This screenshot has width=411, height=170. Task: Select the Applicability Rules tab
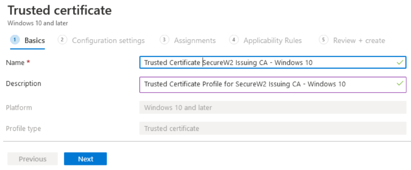point(273,40)
